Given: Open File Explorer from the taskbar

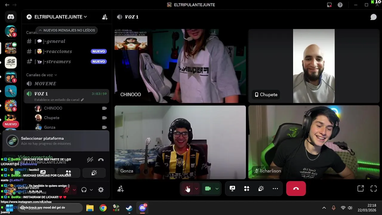Looking at the screenshot, I should (x=90, y=208).
